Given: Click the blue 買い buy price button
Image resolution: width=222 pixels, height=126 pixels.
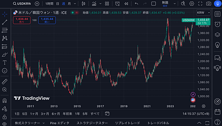Looking at the screenshot, I should click(47, 20).
